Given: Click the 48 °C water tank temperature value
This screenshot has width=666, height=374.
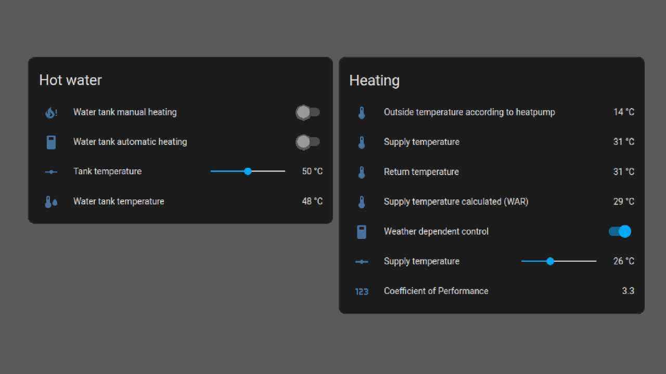Looking at the screenshot, I should (x=312, y=201).
